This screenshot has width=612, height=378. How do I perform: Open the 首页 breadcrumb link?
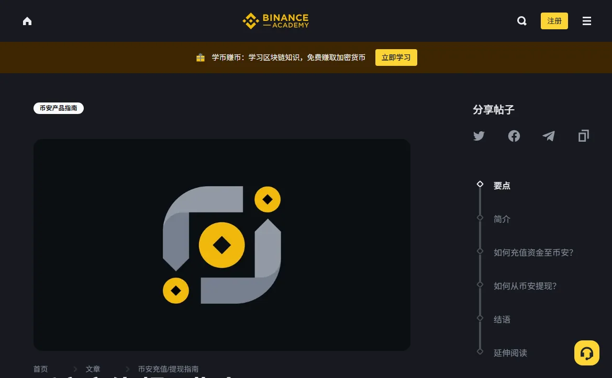click(x=41, y=369)
